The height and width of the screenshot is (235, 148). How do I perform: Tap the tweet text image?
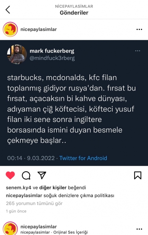pyautogui.click(x=74, y=103)
